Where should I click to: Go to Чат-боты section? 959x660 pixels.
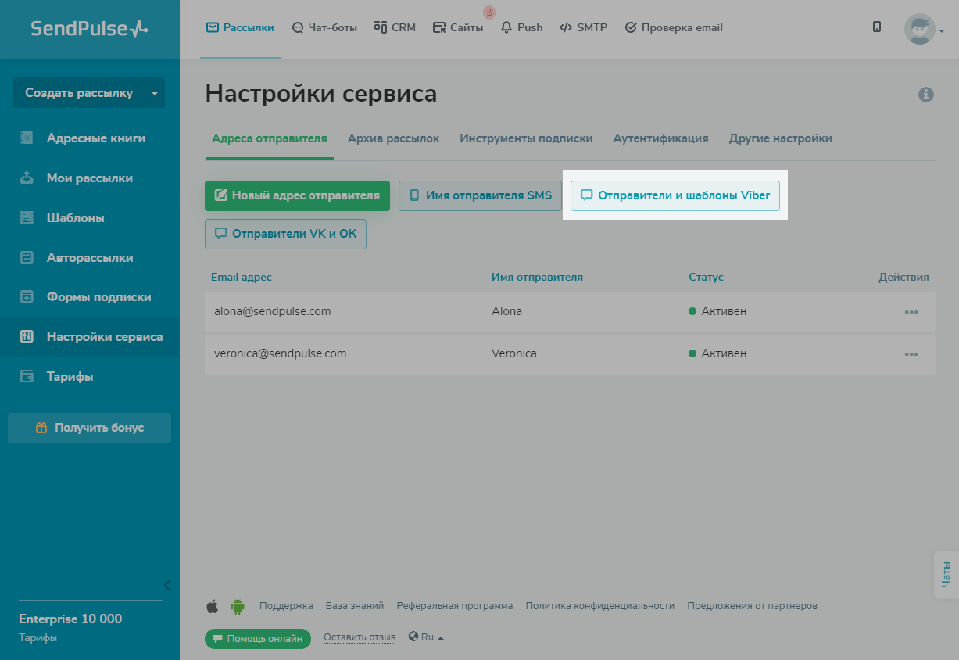click(324, 28)
